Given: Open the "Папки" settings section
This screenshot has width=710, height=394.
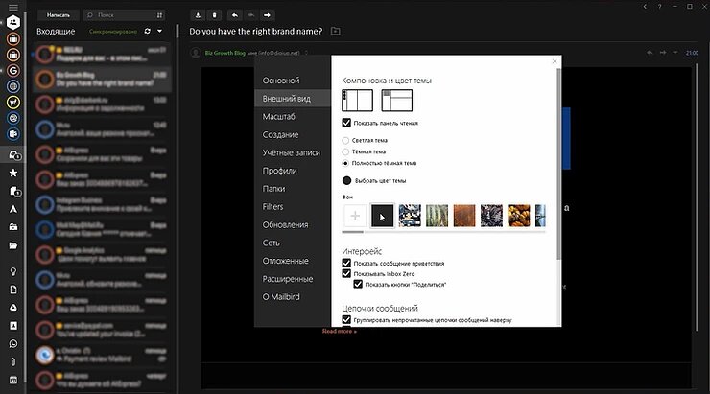Looking at the screenshot, I should point(273,189).
